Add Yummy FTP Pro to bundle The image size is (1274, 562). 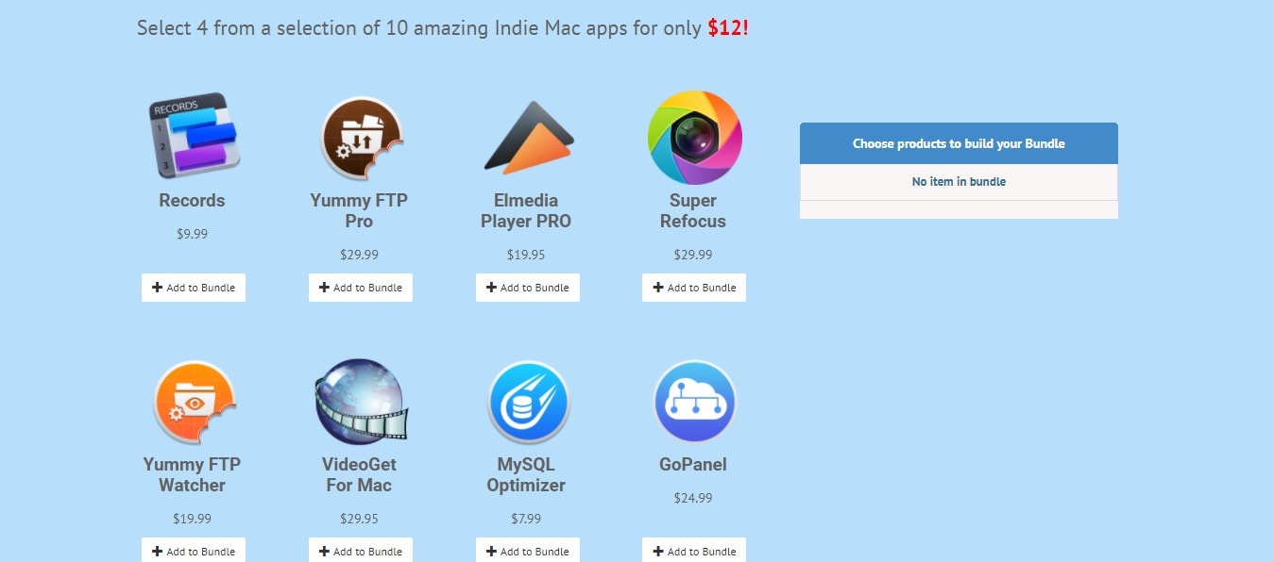point(361,288)
